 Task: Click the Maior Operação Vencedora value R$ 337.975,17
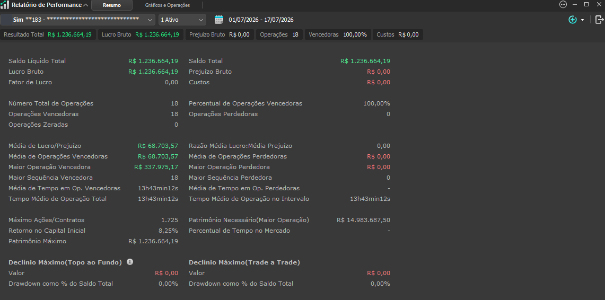156,167
